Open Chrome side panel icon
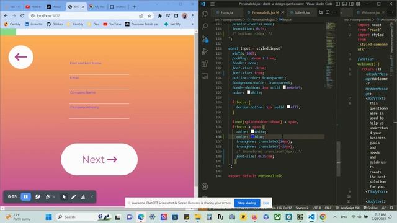 (176, 15)
